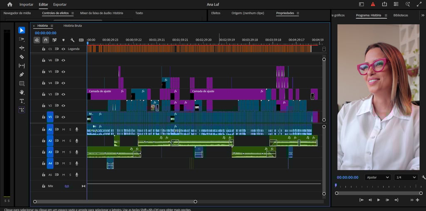426x211 pixels.
Task: Select the Pen tool
Action: tap(22, 75)
